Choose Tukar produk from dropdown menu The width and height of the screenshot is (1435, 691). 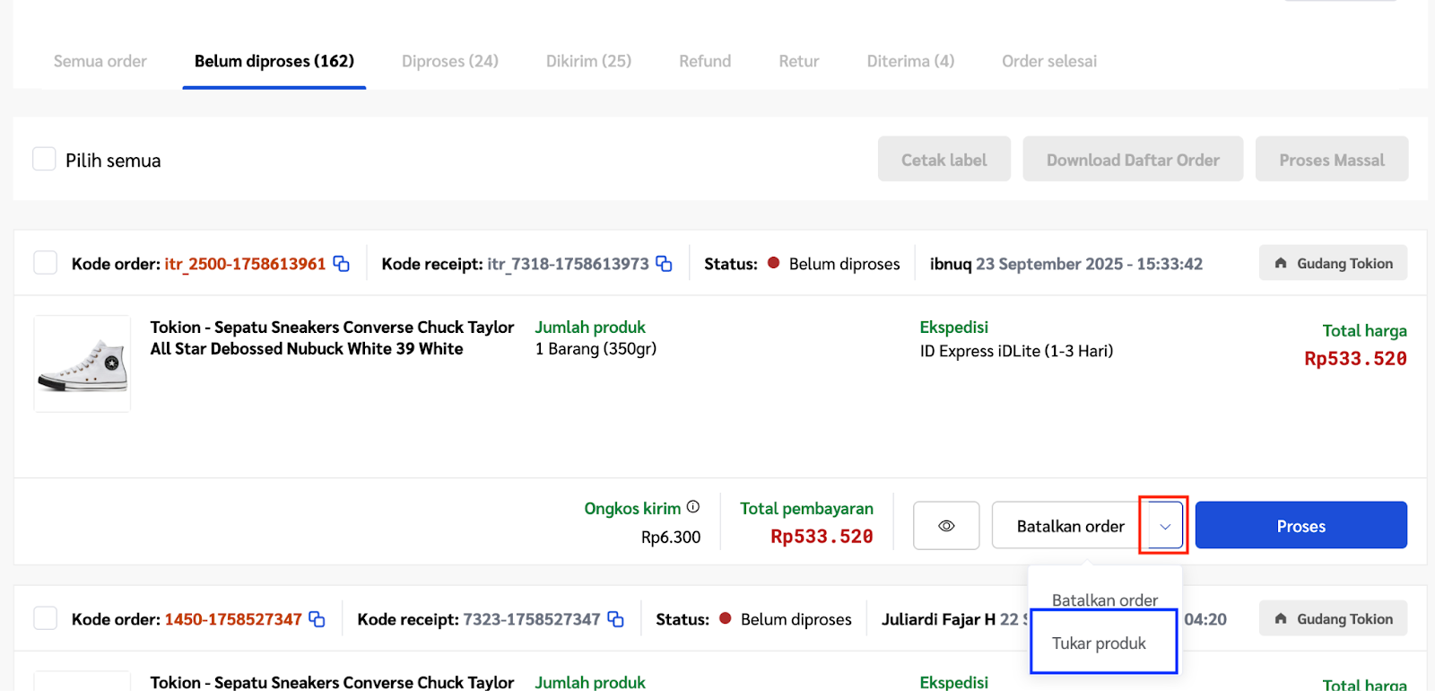pyautogui.click(x=1100, y=643)
